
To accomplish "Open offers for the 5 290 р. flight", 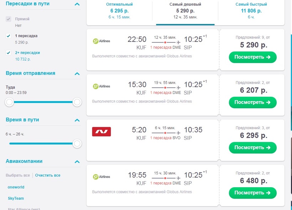I will pos(253,57).
